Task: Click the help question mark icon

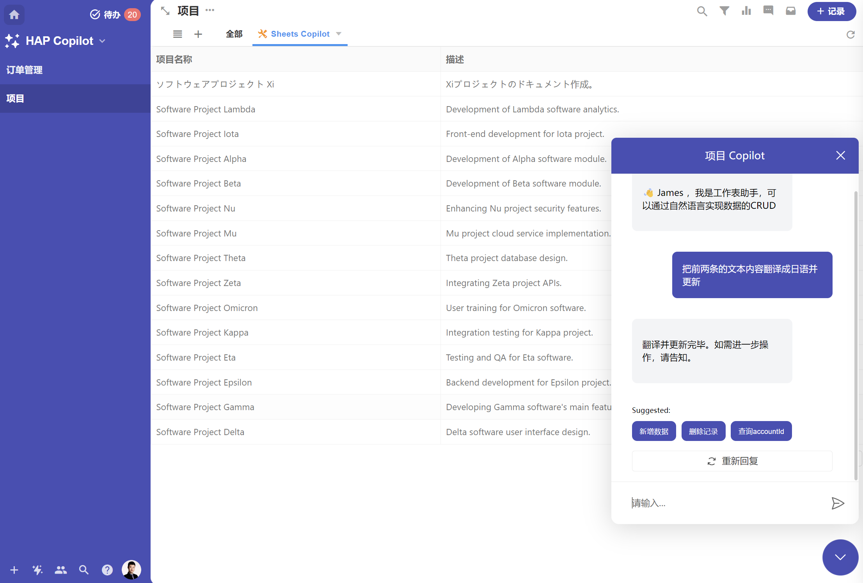Action: (107, 570)
